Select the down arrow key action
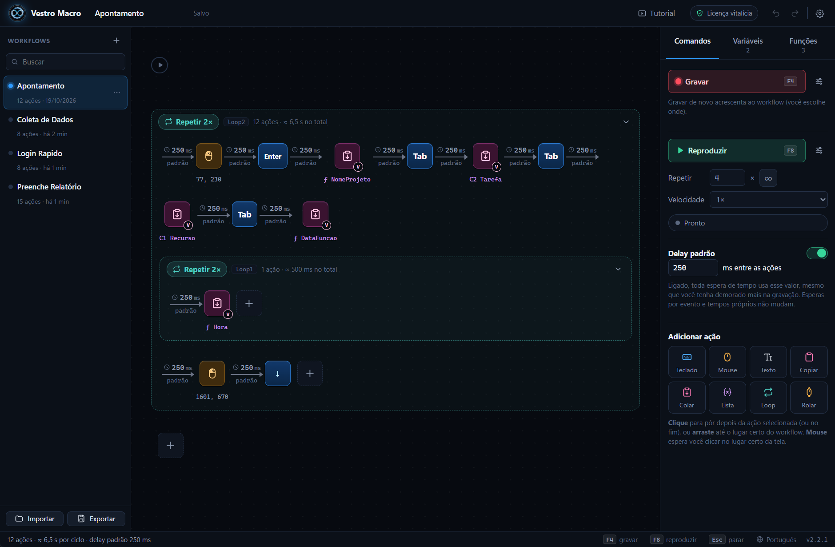The height and width of the screenshot is (547, 835). click(x=278, y=373)
